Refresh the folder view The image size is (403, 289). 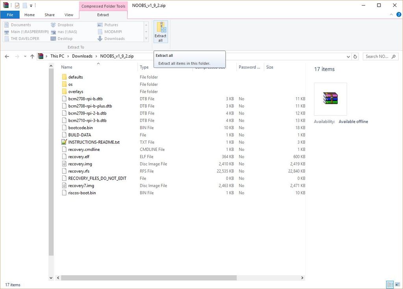(355, 56)
